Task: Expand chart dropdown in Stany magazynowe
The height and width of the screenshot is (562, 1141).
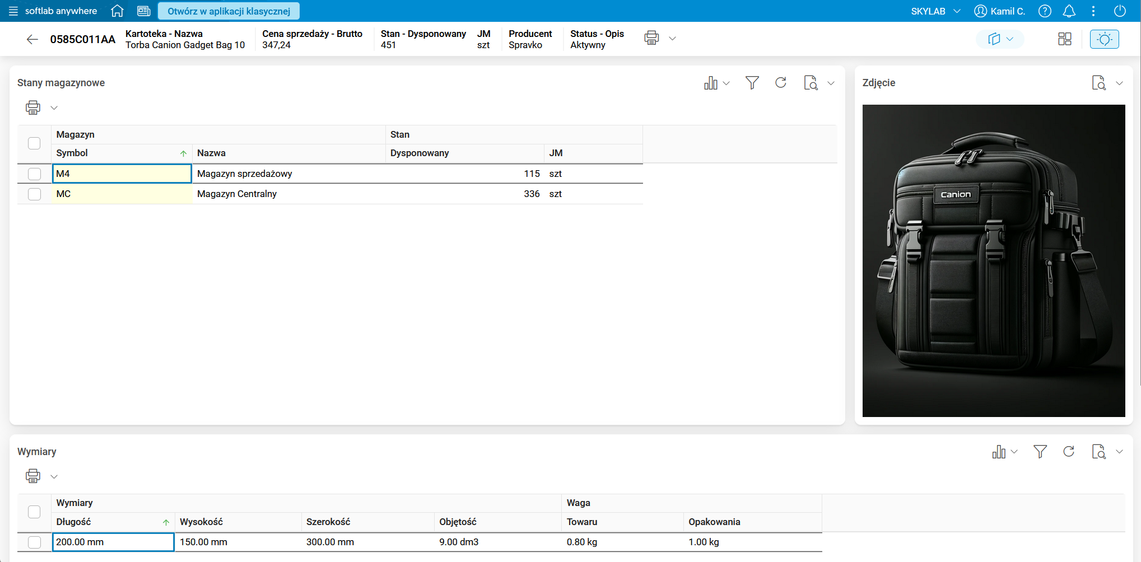Action: click(x=726, y=83)
